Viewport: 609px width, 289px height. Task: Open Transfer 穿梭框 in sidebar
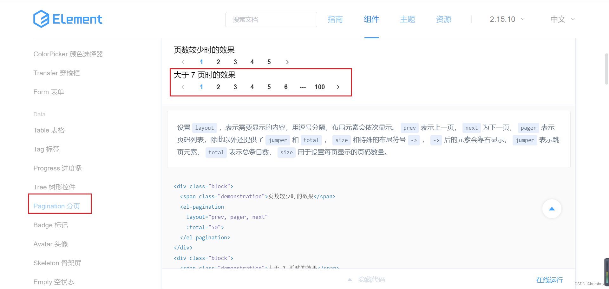56,73
